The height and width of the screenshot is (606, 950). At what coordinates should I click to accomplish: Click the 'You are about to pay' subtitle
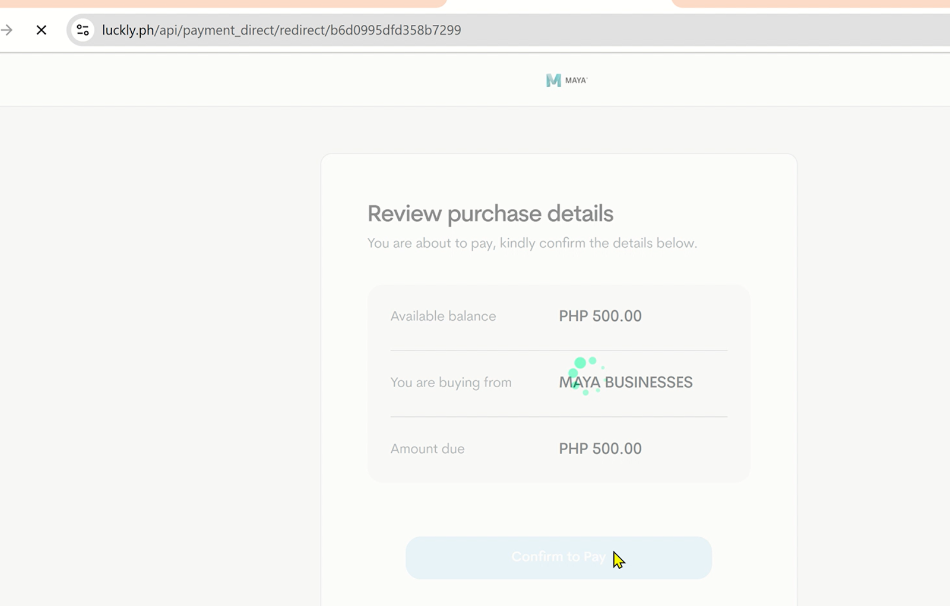[532, 243]
